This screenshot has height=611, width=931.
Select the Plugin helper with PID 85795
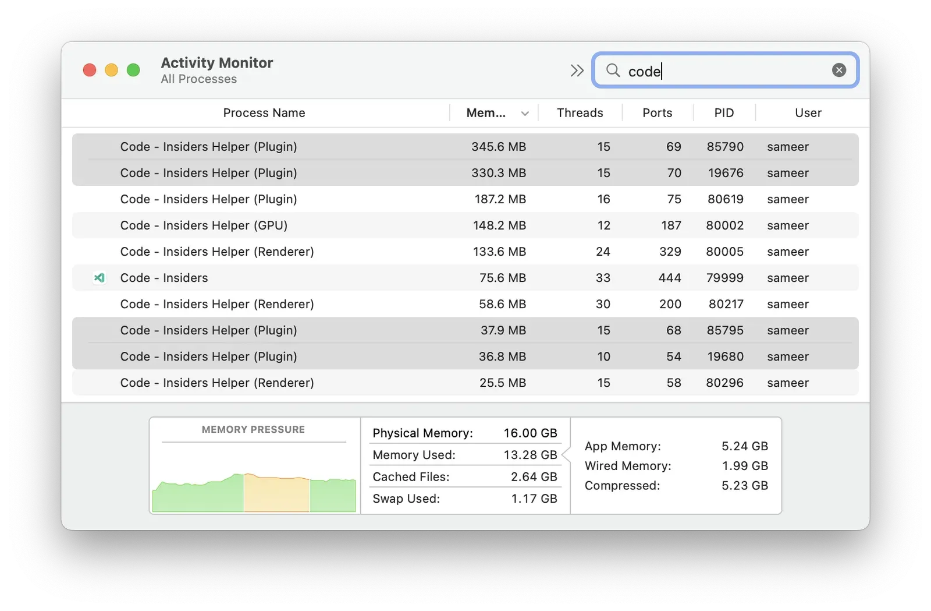[465, 330]
